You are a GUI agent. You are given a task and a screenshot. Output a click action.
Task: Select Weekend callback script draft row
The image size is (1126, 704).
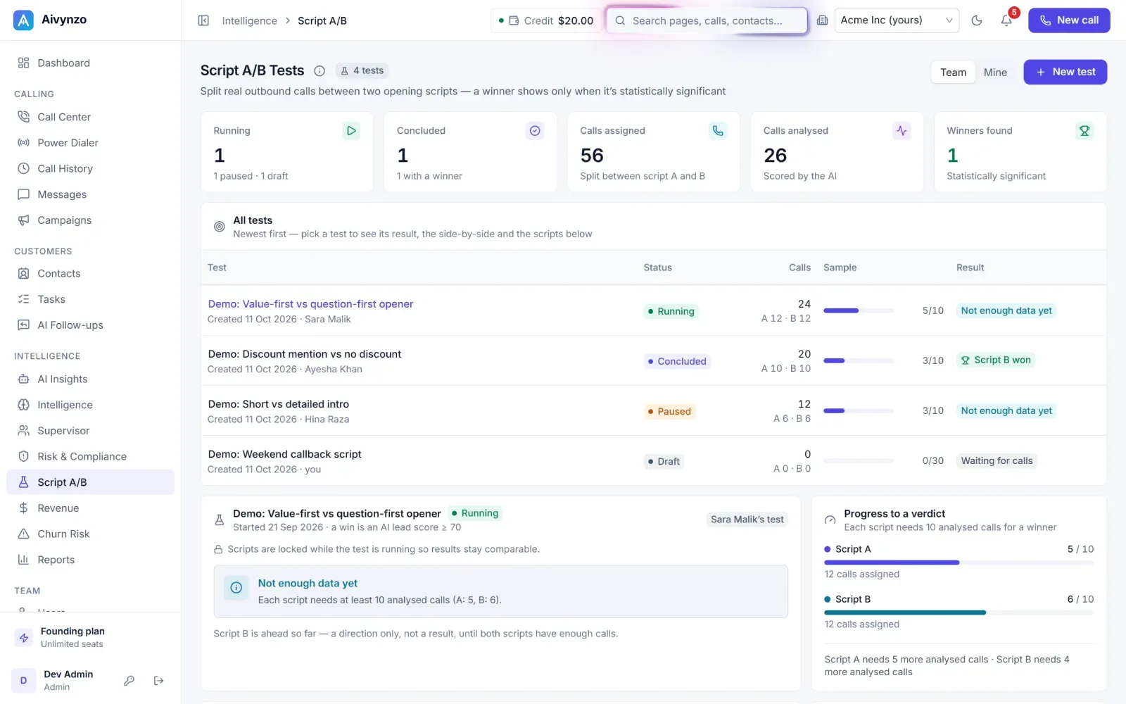653,460
